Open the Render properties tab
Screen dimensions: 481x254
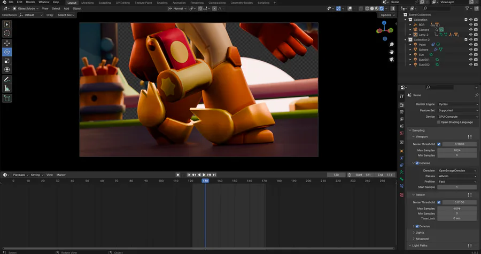401,105
